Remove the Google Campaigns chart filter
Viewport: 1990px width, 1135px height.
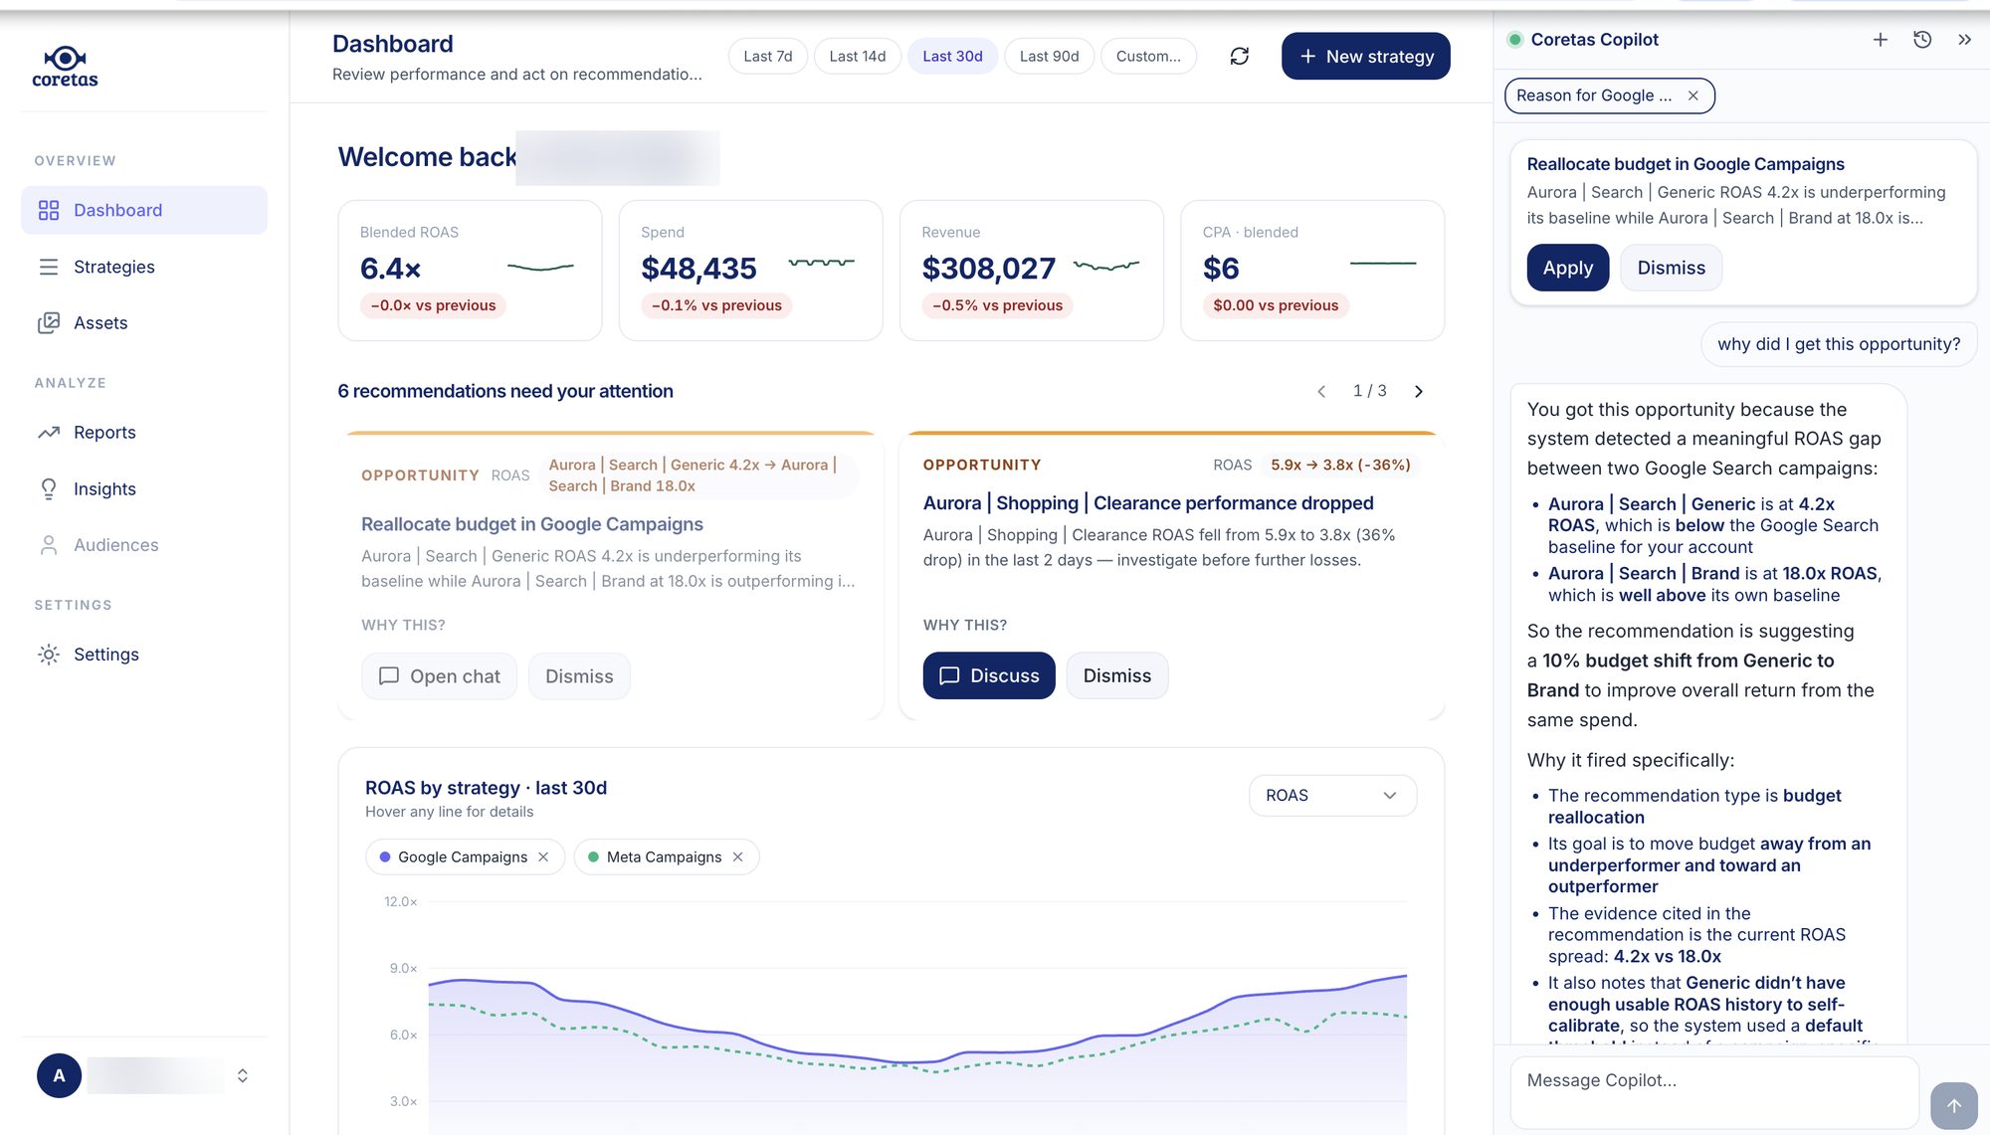pos(543,856)
